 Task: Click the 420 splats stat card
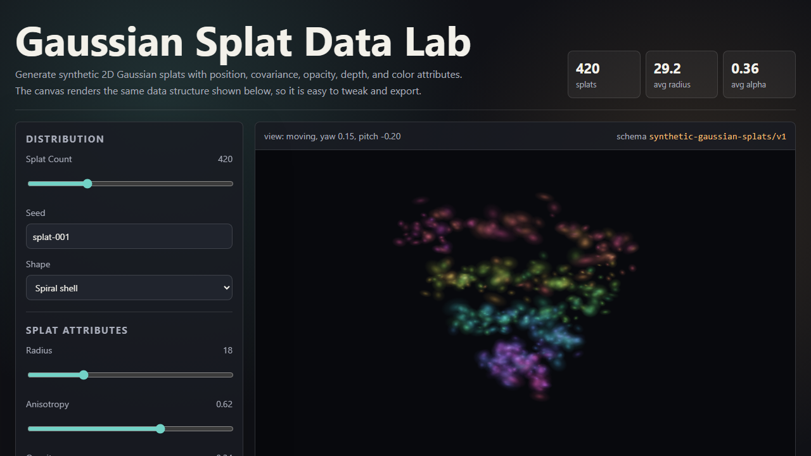point(604,74)
